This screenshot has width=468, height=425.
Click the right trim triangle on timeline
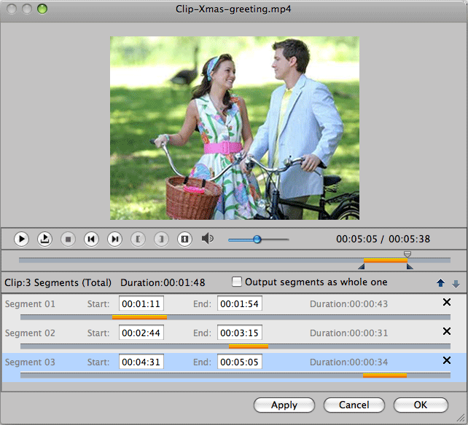410,266
